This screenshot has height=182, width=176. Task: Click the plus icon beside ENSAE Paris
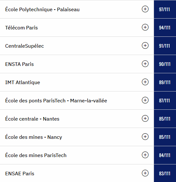pyautogui.click(x=145, y=173)
